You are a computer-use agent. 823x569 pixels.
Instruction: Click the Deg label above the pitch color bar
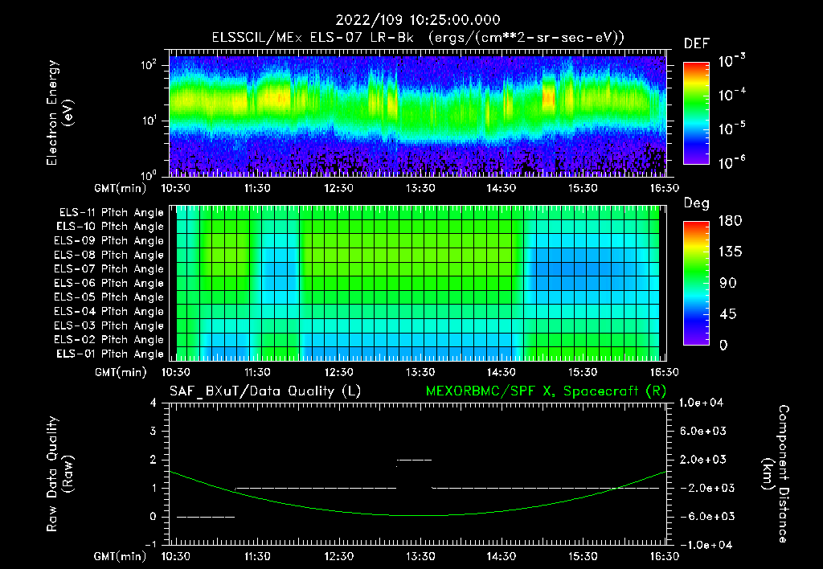[x=697, y=203]
